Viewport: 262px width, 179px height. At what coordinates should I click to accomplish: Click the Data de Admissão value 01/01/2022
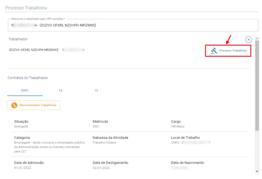23,168
